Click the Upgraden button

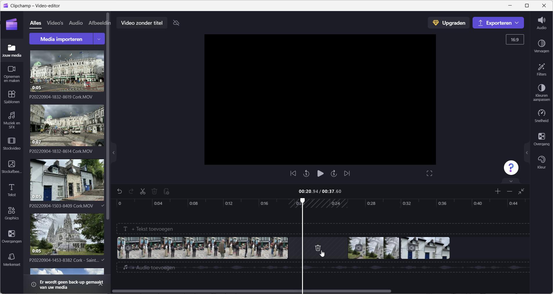(x=448, y=23)
